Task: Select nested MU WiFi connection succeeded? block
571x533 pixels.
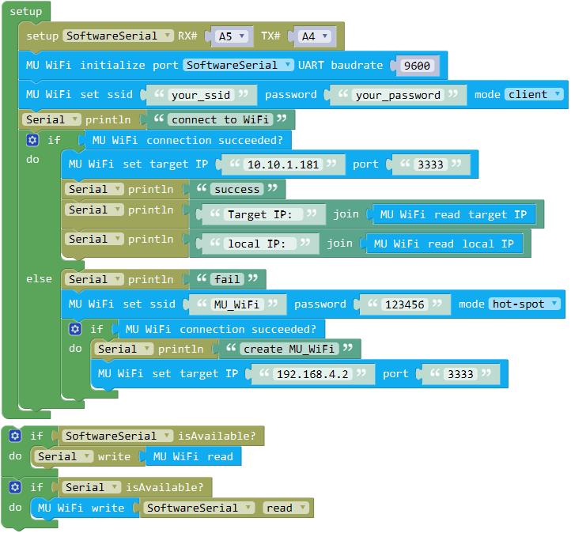Action: (221, 330)
